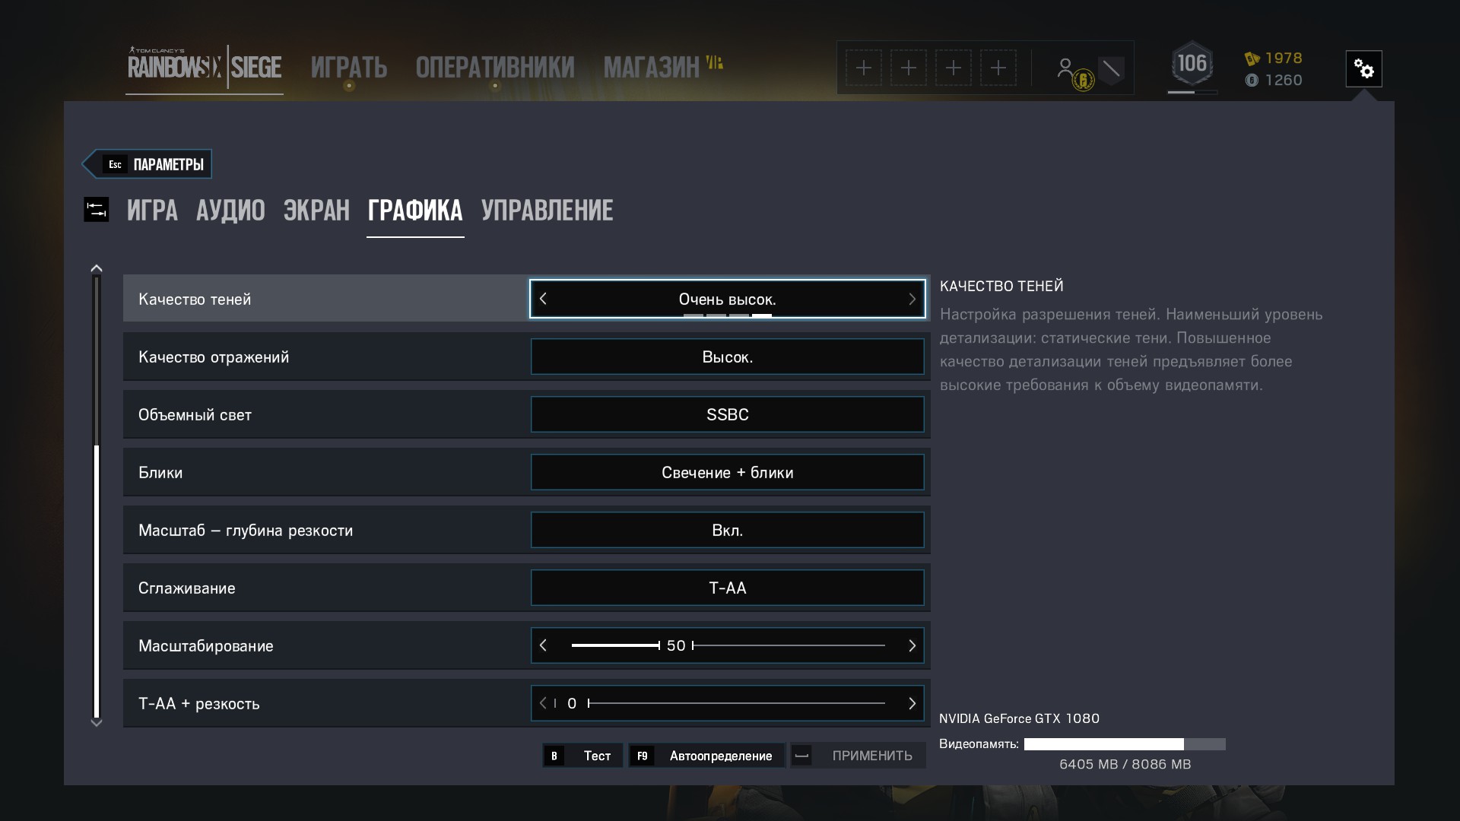Click the renown currency icon showing 1978
The height and width of the screenshot is (821, 1460).
click(x=1252, y=59)
